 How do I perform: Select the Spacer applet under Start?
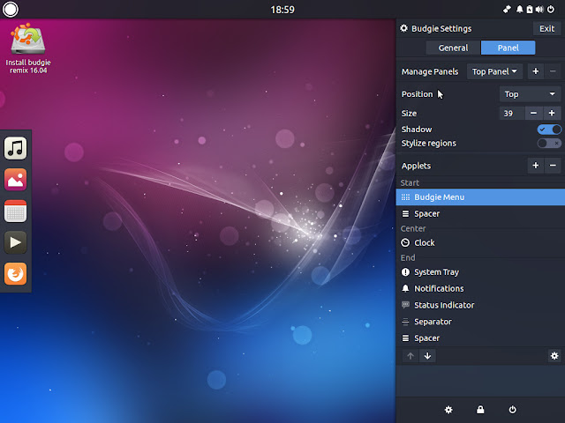tap(480, 213)
